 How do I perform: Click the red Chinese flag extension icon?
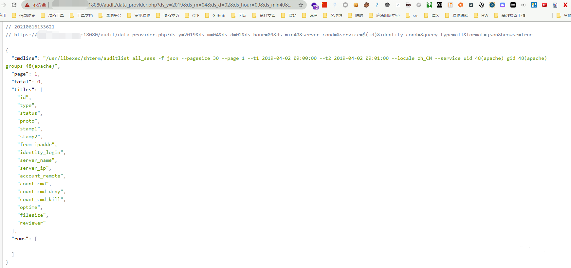tap(324, 5)
